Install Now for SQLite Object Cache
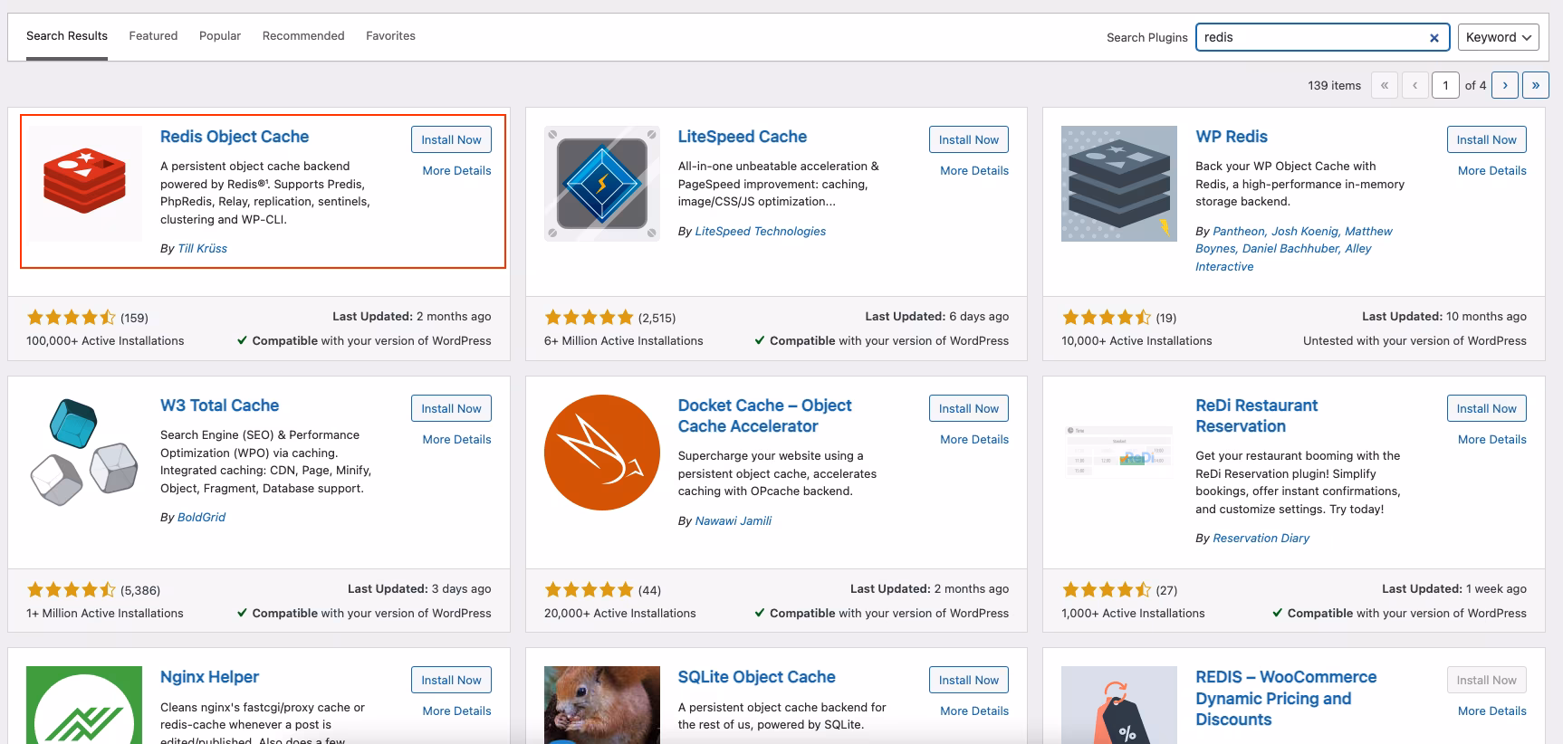Image resolution: width=1563 pixels, height=744 pixels. [x=969, y=680]
